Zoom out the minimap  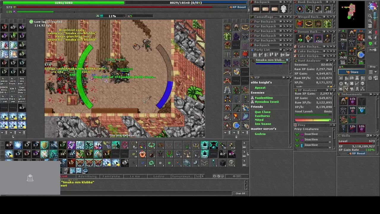tap(370, 16)
